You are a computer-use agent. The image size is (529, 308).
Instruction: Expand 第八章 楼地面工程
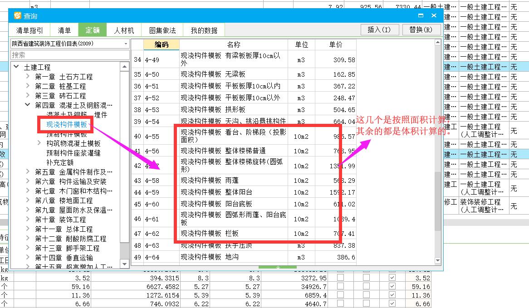click(x=28, y=200)
